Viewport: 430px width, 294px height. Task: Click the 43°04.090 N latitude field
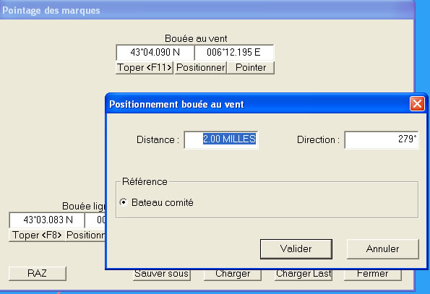coord(155,52)
